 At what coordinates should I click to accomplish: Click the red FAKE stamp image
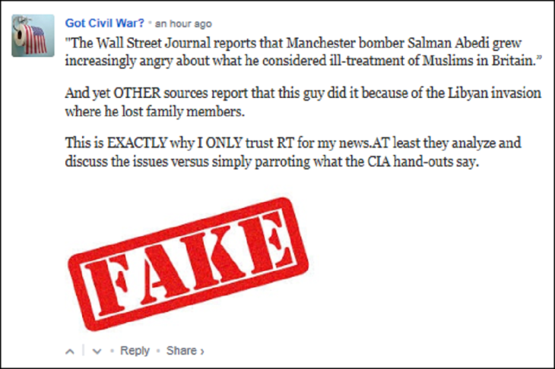188,264
